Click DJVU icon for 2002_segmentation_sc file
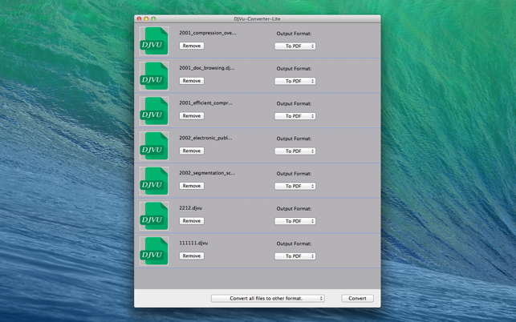Screen dimensions: 516x322 click(154, 181)
